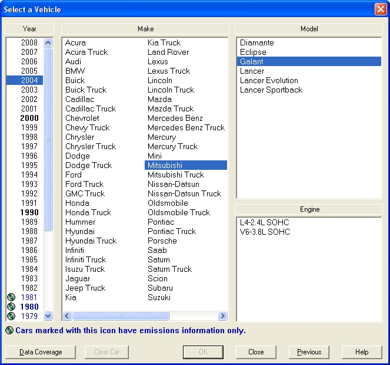Choose Honda make
The image size is (390, 365).
78,203
